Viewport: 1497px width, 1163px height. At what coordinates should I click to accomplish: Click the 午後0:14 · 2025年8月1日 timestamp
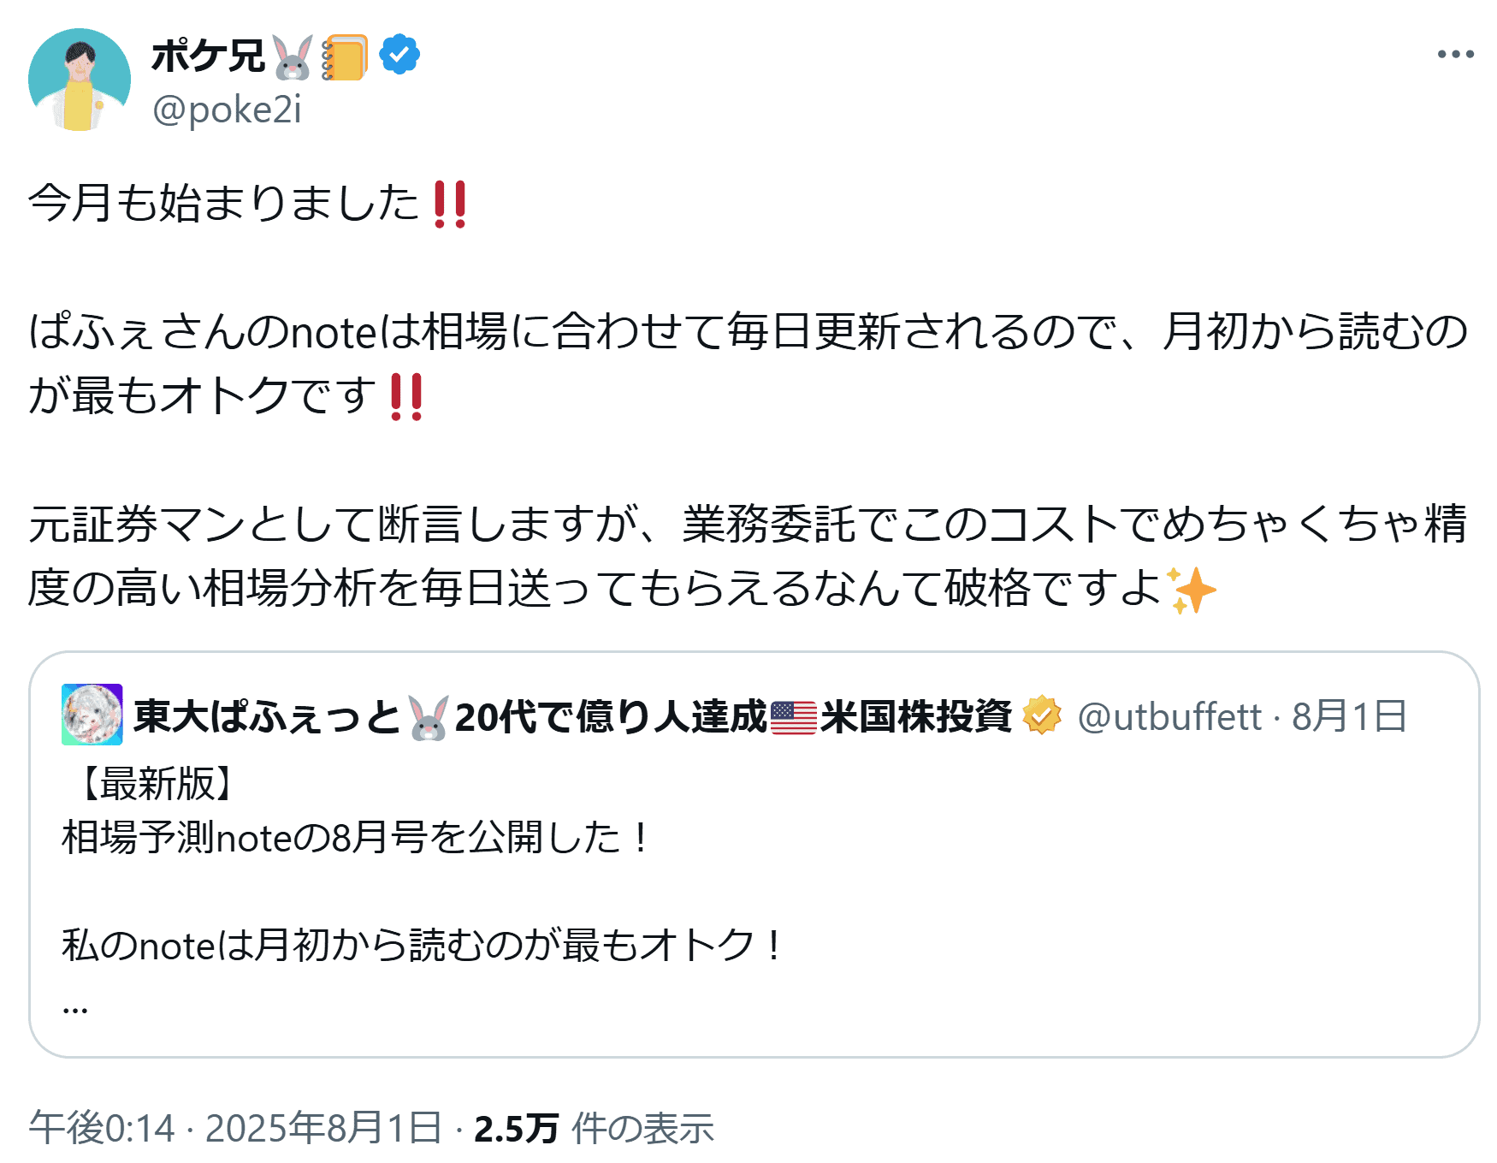coord(235,1128)
